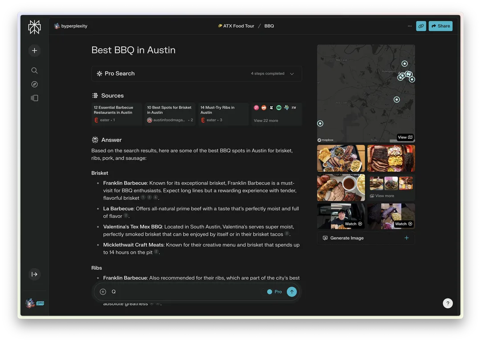Submit query with the arrow button
Screen dimensions: 481x342
pyautogui.click(x=292, y=292)
